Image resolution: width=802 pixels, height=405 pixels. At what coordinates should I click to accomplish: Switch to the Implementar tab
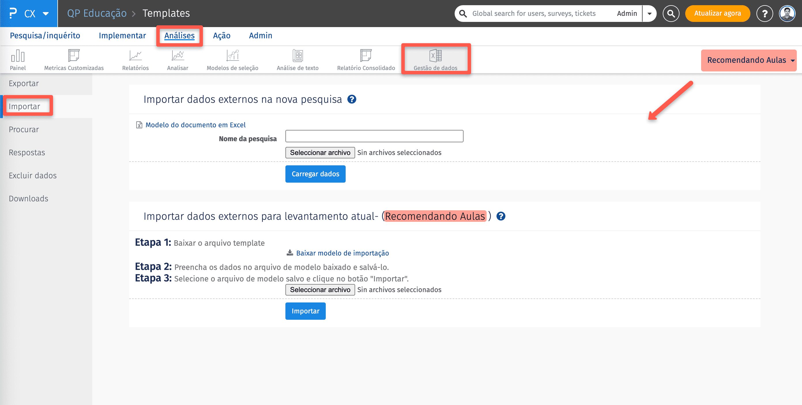coord(122,35)
